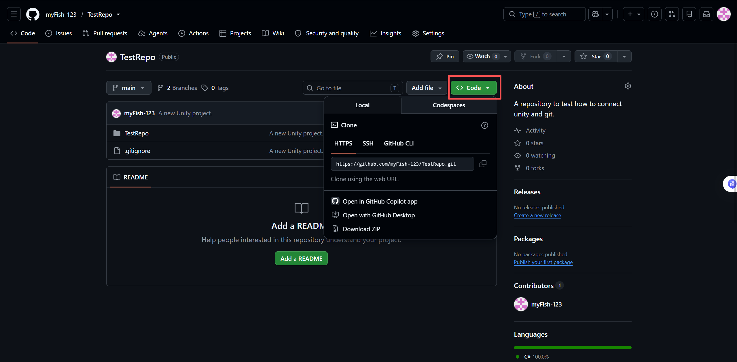Open the create new plus dropdown

click(x=633, y=14)
